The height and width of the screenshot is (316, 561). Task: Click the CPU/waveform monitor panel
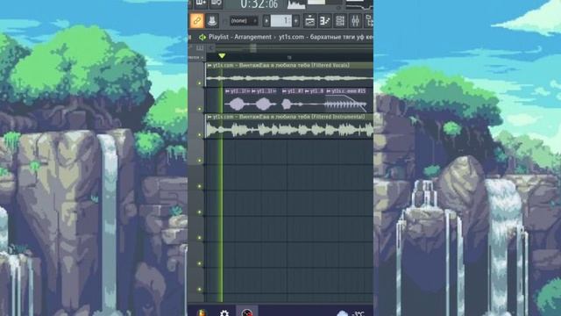[x=296, y=4]
